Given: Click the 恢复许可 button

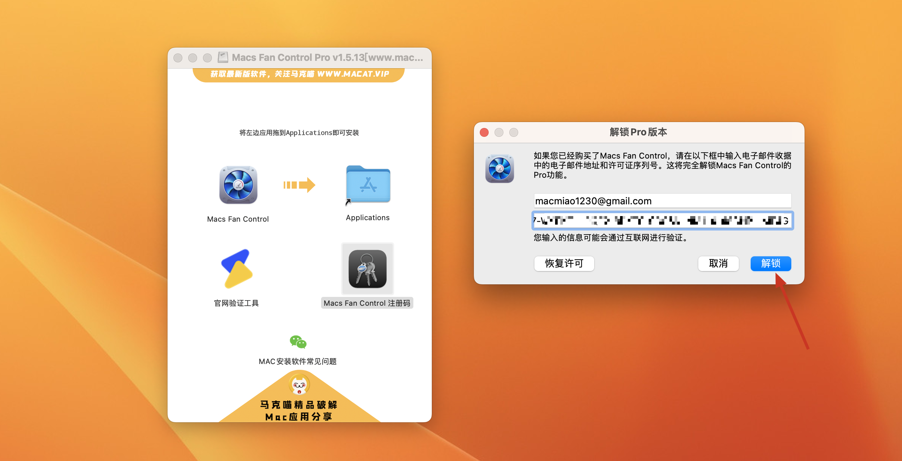Looking at the screenshot, I should pyautogui.click(x=564, y=263).
